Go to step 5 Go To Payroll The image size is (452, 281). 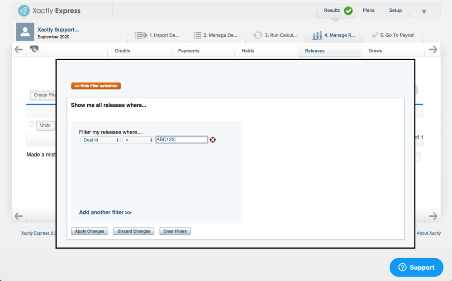(x=397, y=35)
